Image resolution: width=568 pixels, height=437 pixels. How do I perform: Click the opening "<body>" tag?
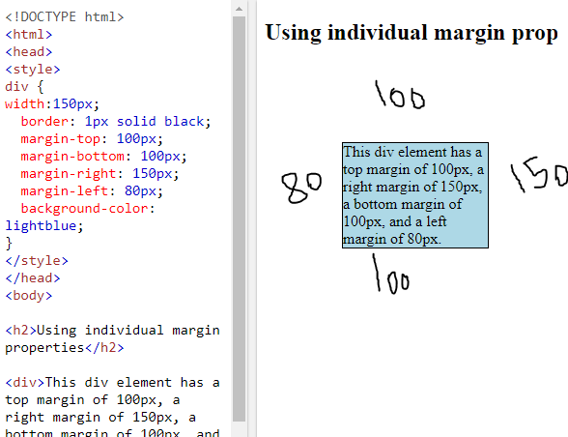29,296
